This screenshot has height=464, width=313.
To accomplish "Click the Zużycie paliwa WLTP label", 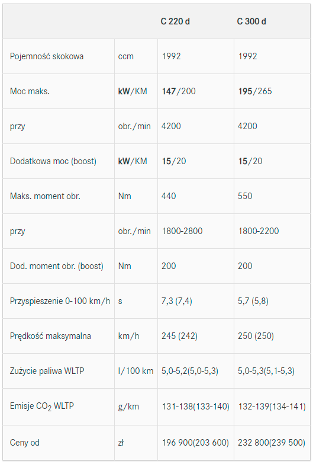I will point(47,371).
